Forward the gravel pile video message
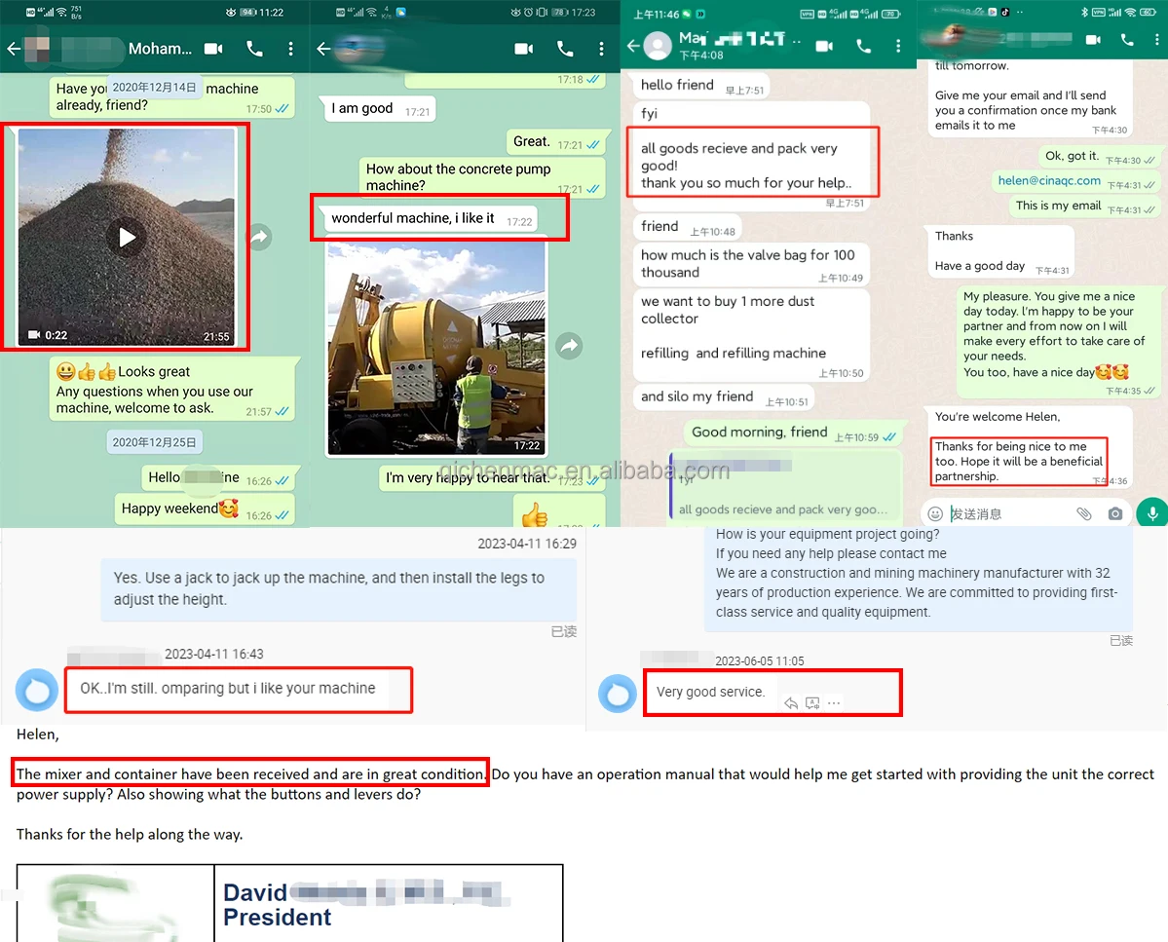Screen dimensions: 1168x942 pyautogui.click(x=259, y=237)
